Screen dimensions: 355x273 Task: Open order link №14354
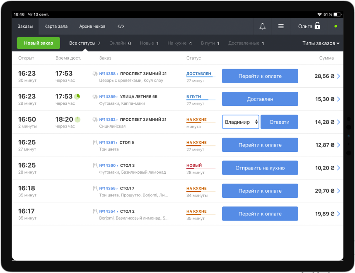click(x=109, y=211)
